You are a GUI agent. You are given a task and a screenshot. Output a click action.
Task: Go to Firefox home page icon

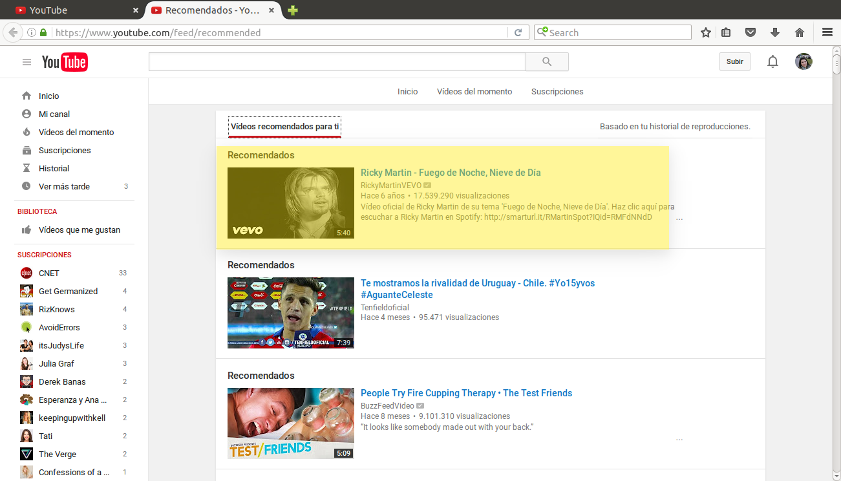tap(800, 32)
